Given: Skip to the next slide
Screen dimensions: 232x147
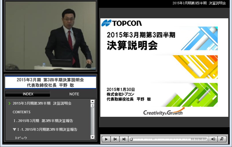Looking at the screenshot, I should [124, 139].
